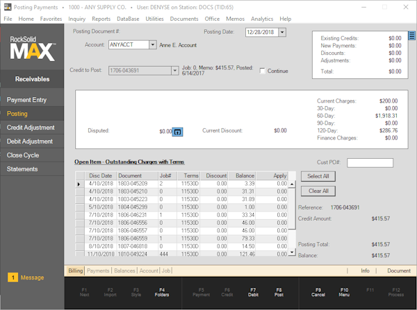Open the Account combo box dropdown

click(x=153, y=44)
